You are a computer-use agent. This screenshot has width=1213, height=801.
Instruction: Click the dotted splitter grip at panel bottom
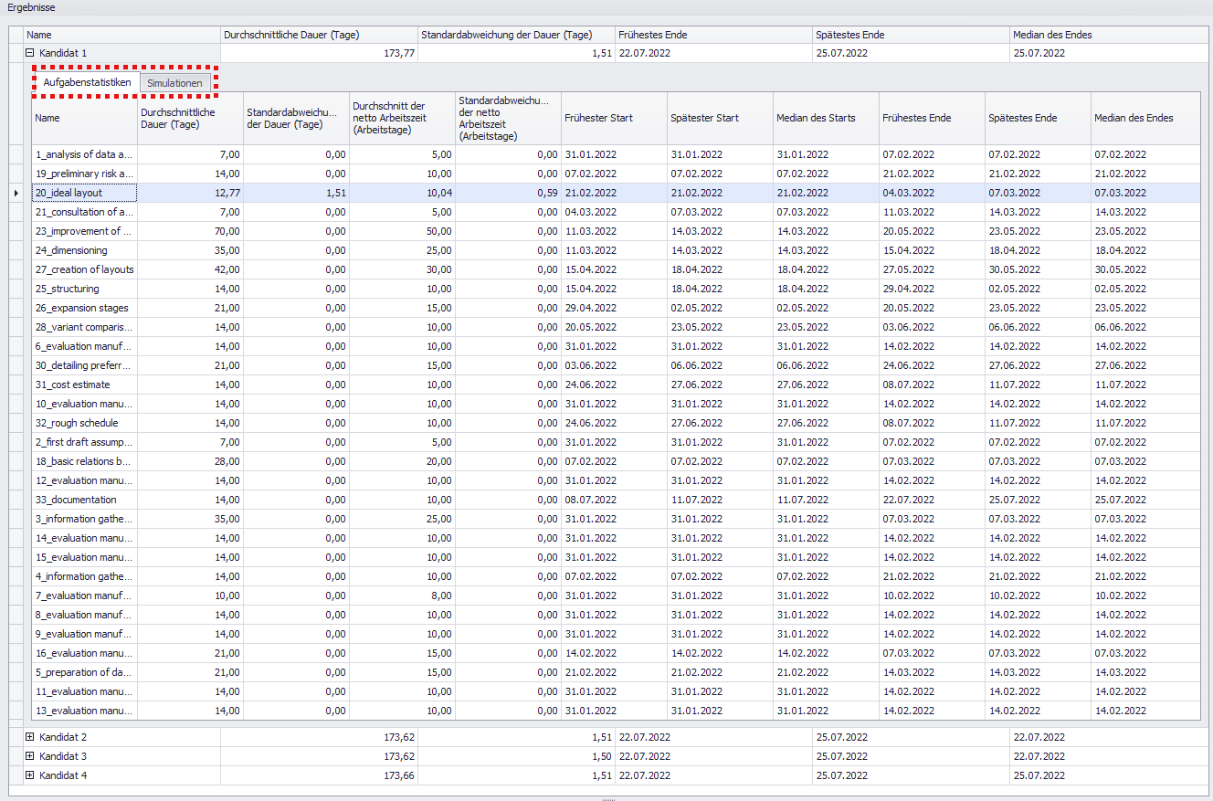pos(608,798)
